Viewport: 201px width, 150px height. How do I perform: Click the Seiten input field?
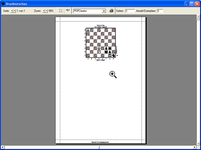tap(130, 11)
